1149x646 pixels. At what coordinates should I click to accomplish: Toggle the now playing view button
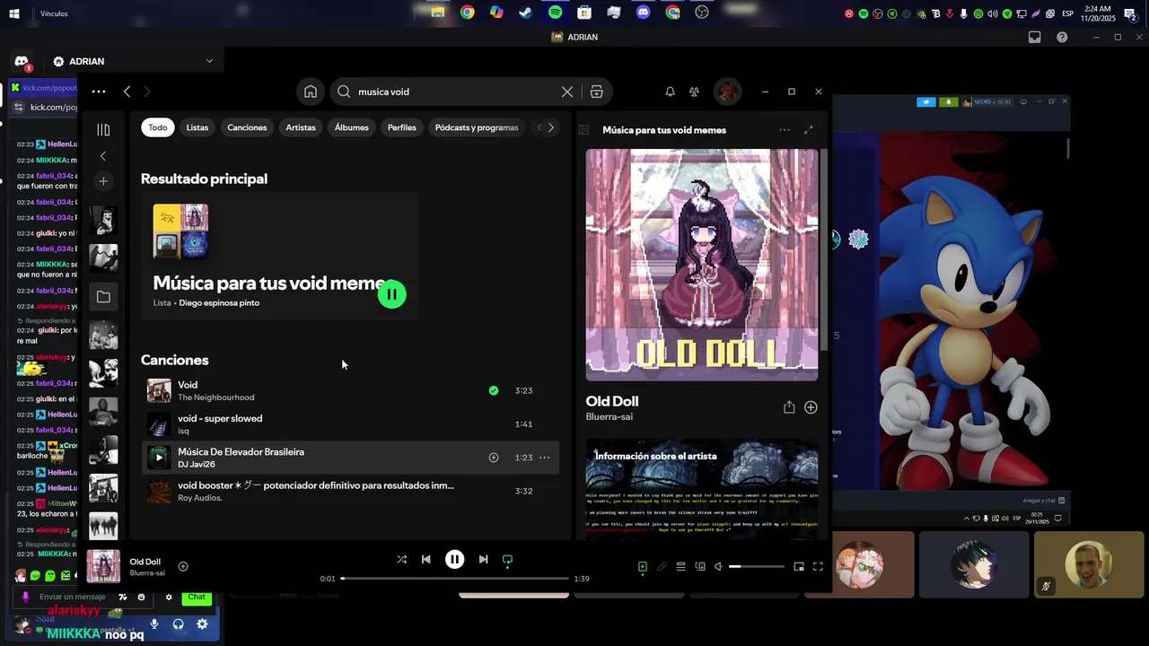coord(643,566)
